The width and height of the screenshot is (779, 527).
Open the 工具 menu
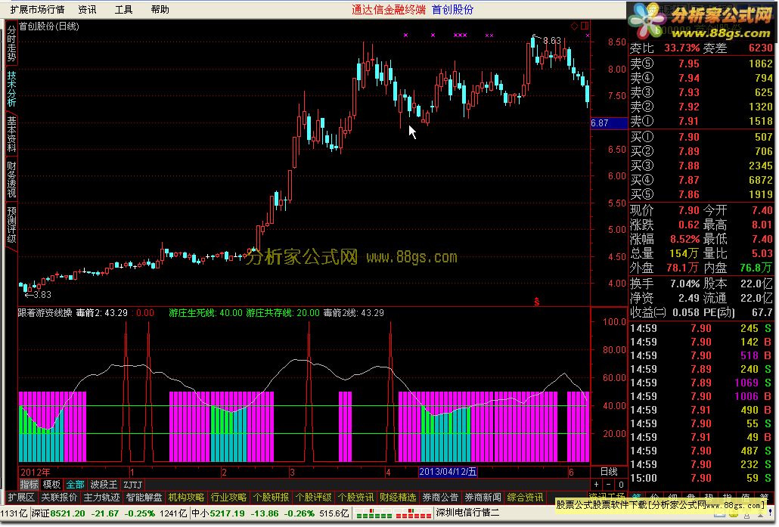click(x=123, y=9)
